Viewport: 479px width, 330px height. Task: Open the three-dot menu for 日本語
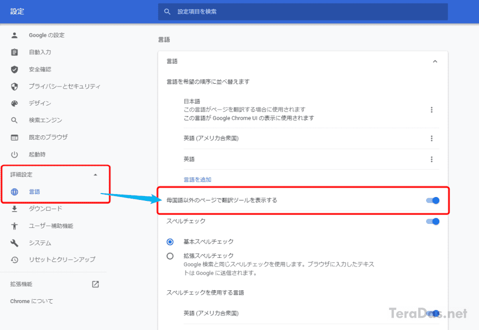431,110
